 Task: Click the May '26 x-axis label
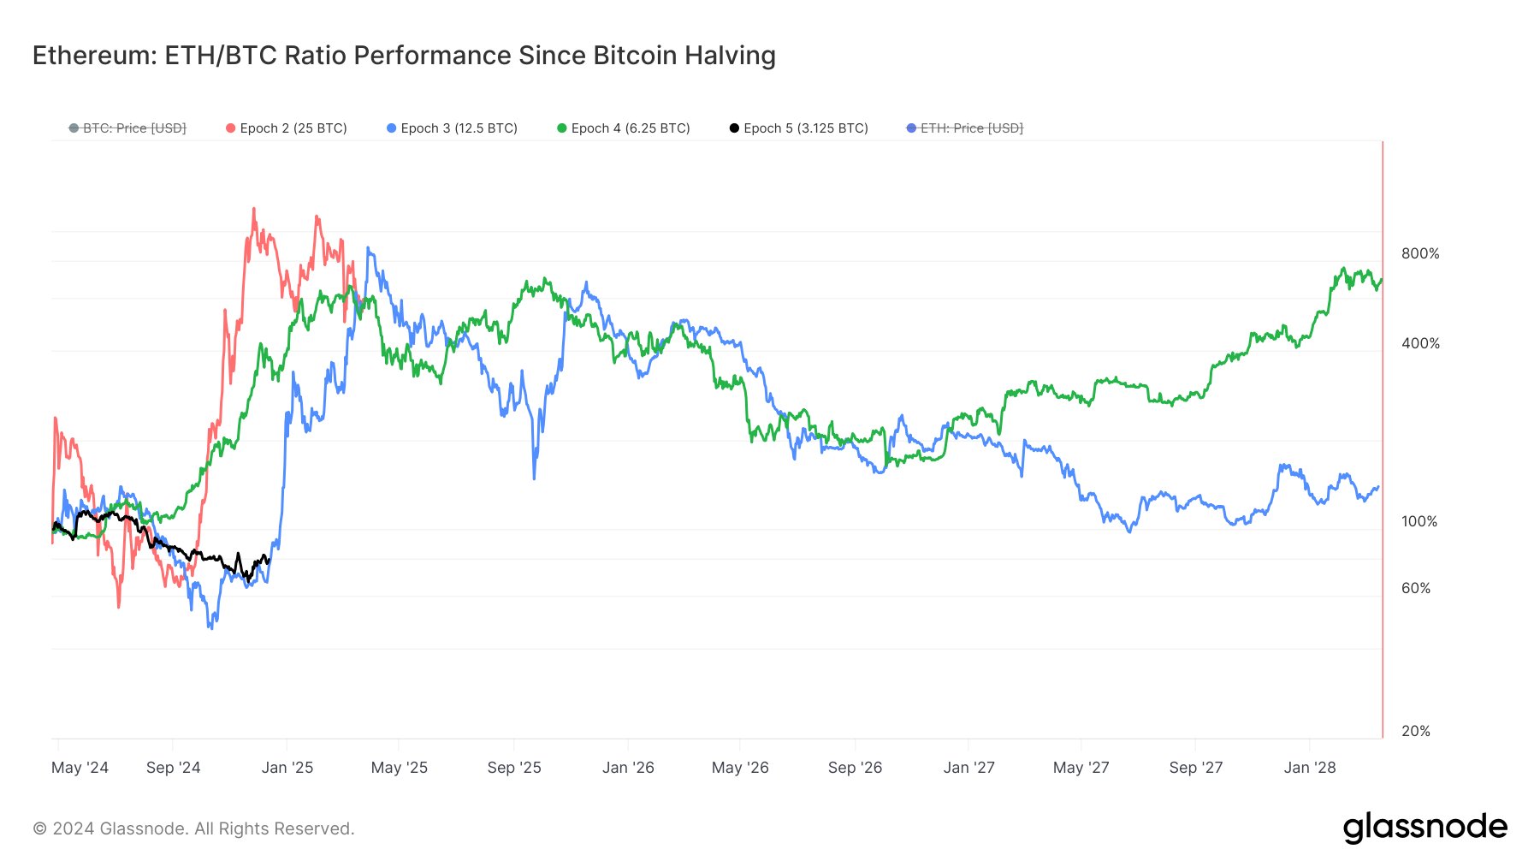[740, 768]
